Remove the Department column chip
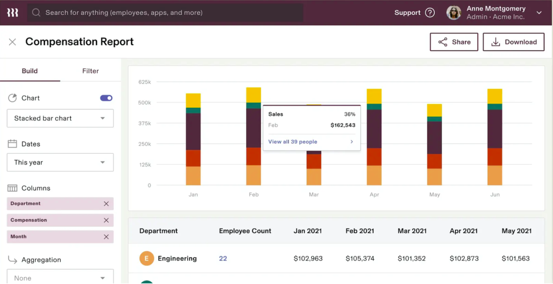553x284 pixels. click(x=106, y=204)
